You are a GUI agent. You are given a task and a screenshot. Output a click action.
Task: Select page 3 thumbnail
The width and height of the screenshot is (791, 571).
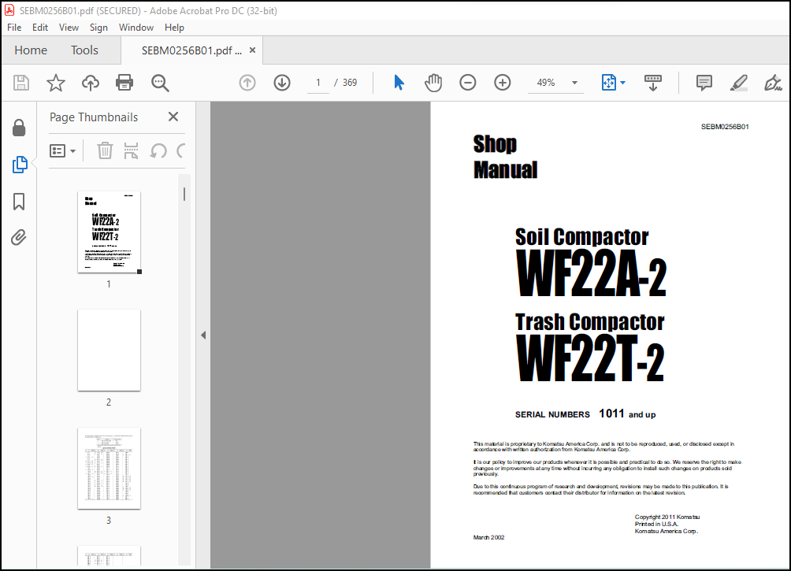click(x=109, y=468)
